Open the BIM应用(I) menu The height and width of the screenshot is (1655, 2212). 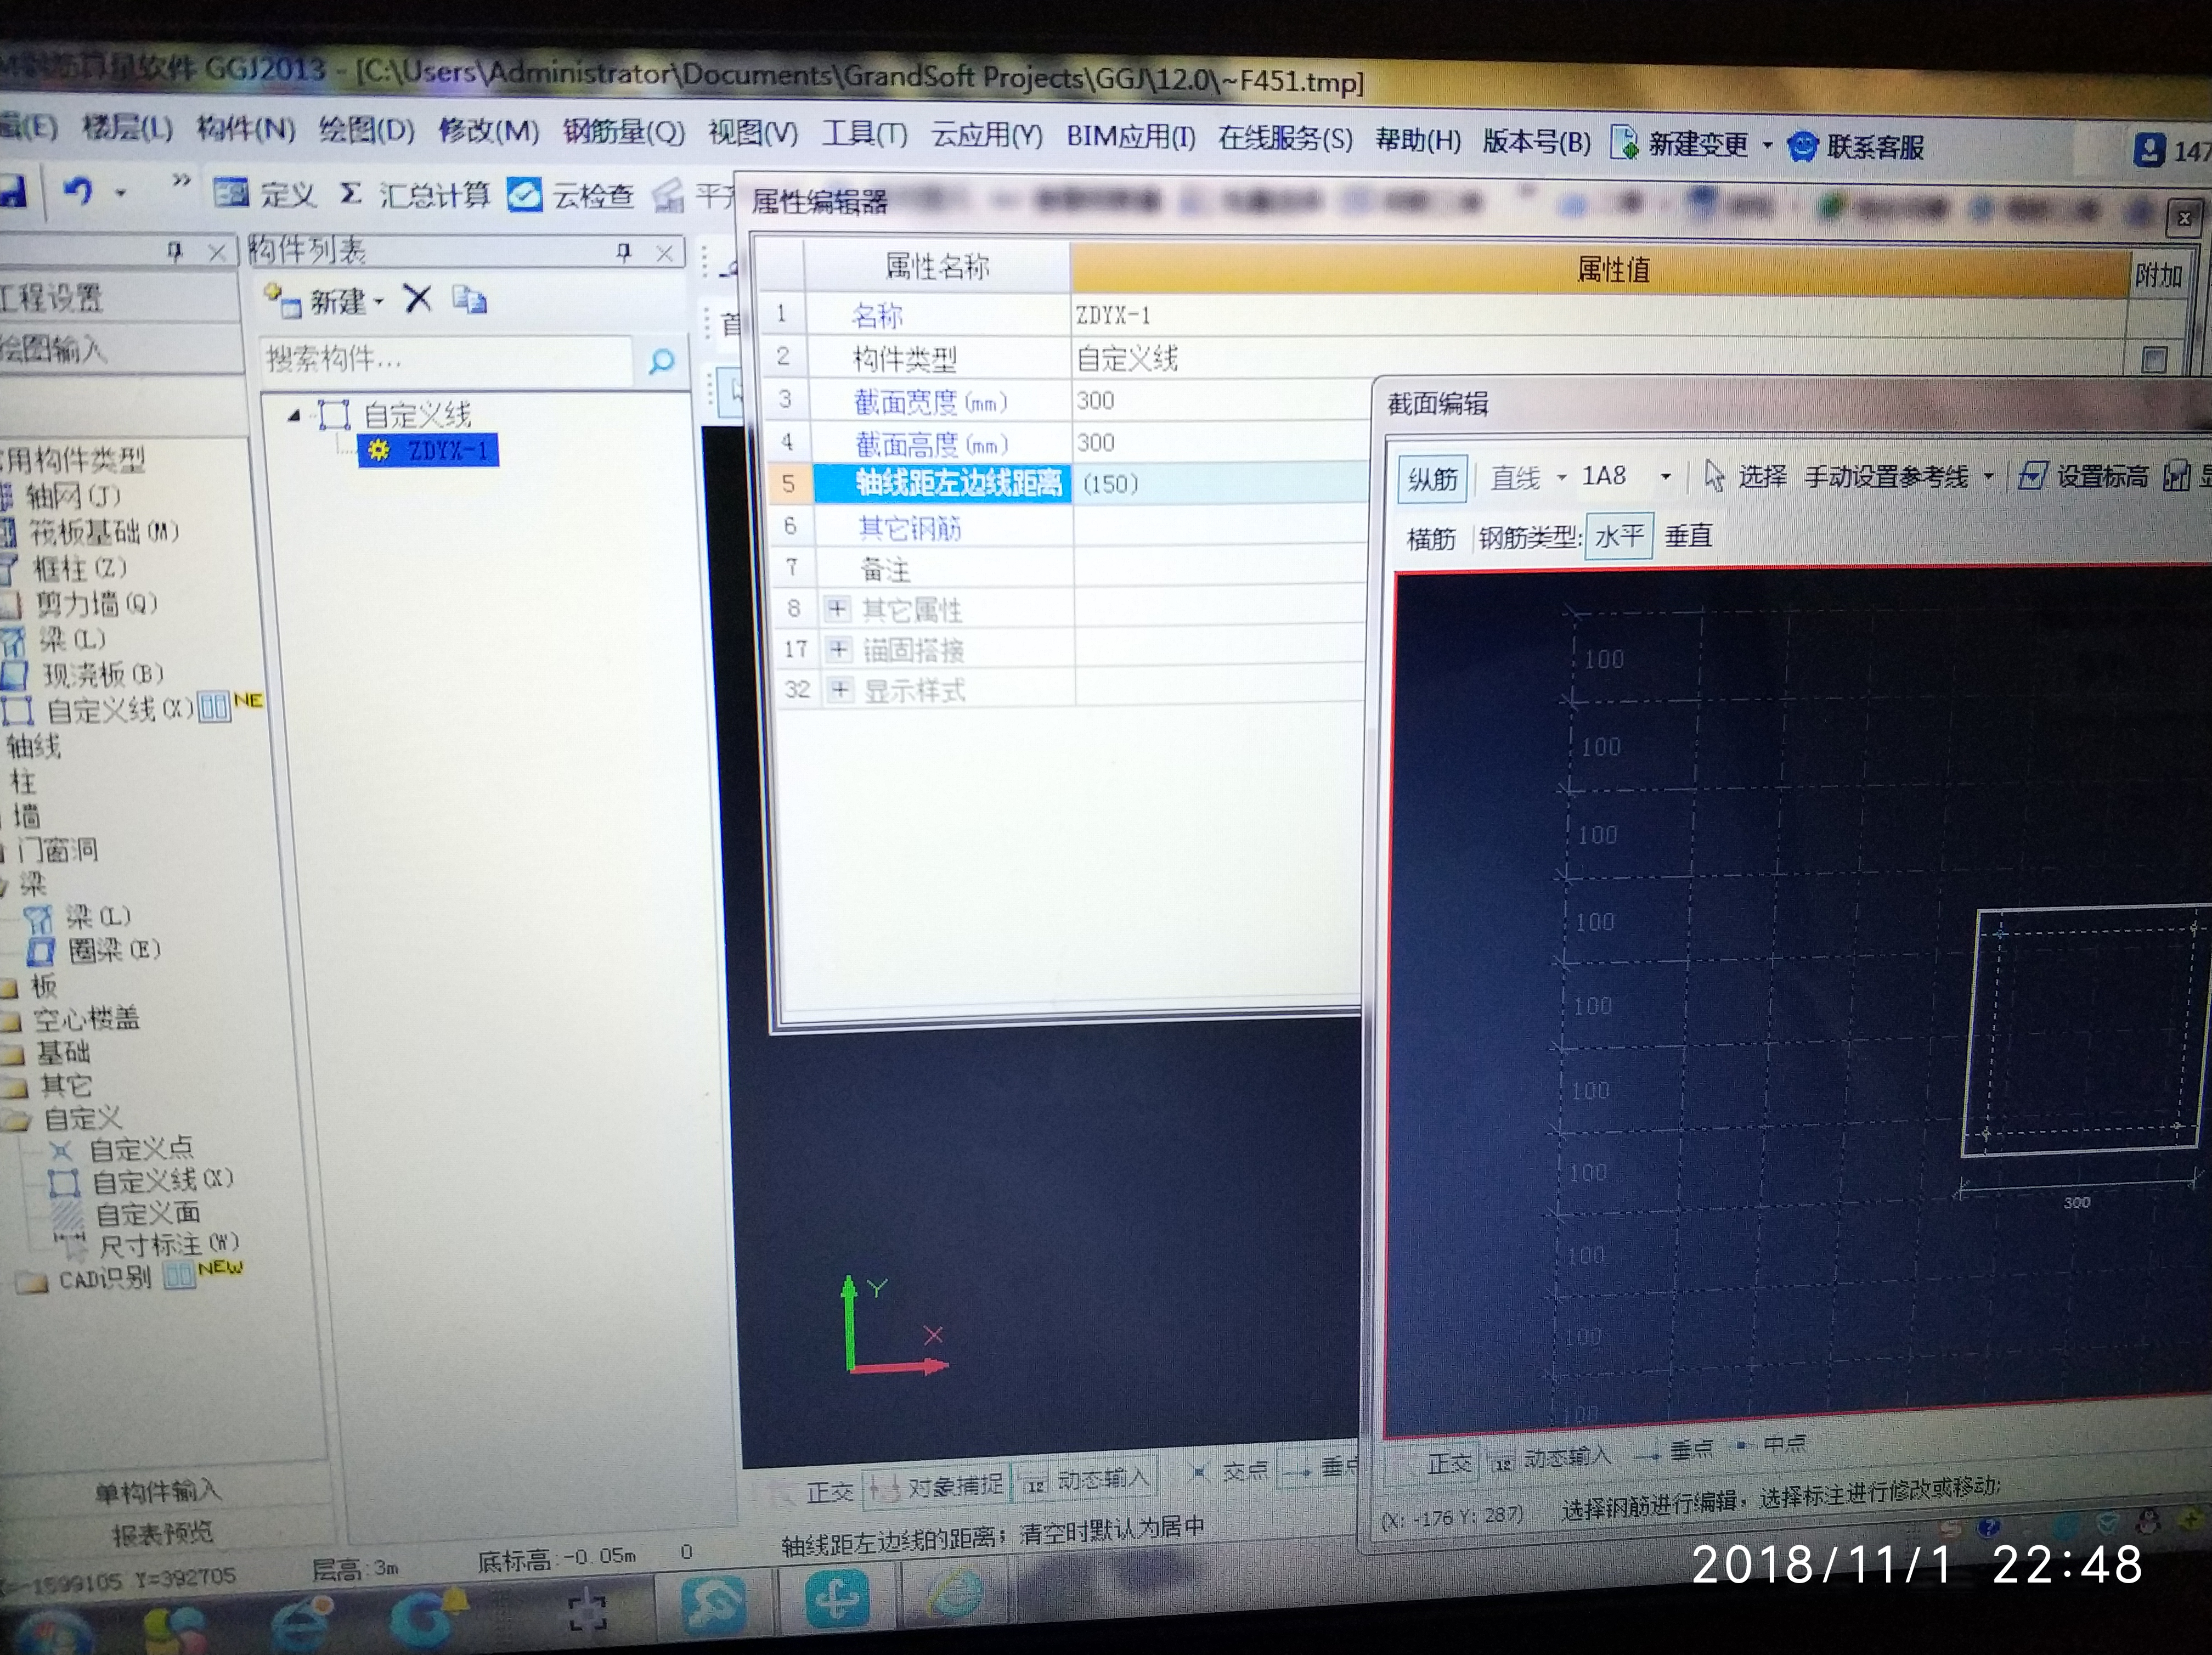pyautogui.click(x=1131, y=136)
